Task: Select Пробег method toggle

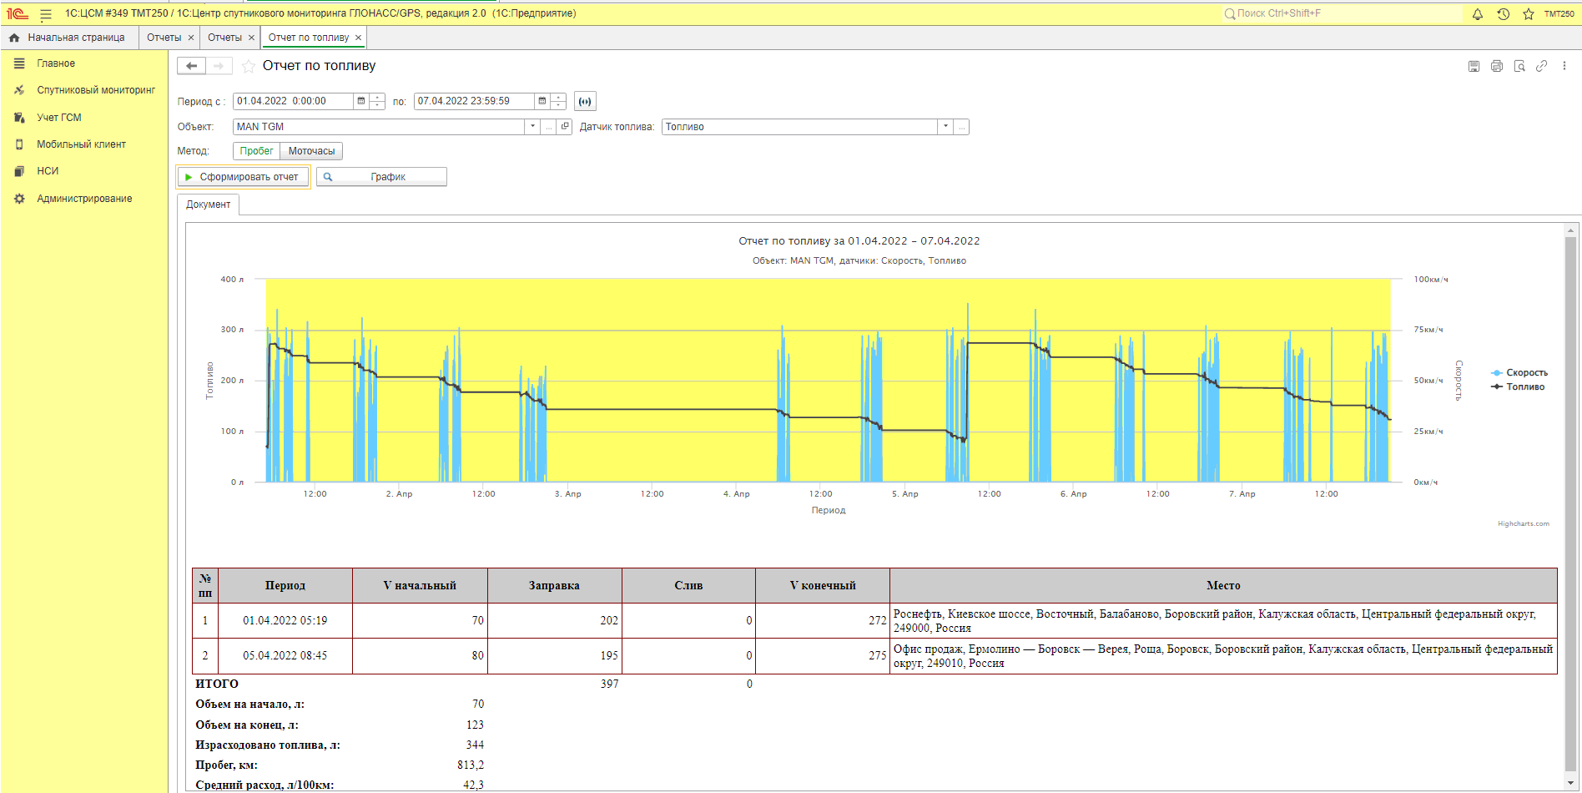Action: coord(256,151)
